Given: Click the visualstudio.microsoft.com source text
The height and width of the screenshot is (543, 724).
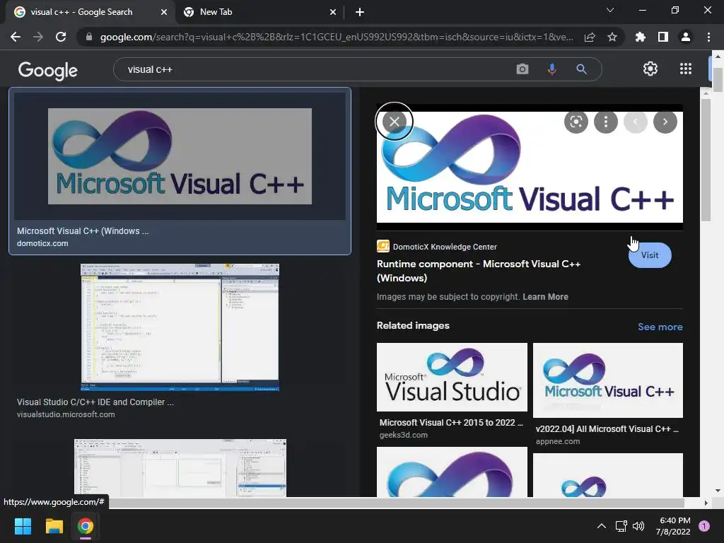Looking at the screenshot, I should click(x=66, y=414).
